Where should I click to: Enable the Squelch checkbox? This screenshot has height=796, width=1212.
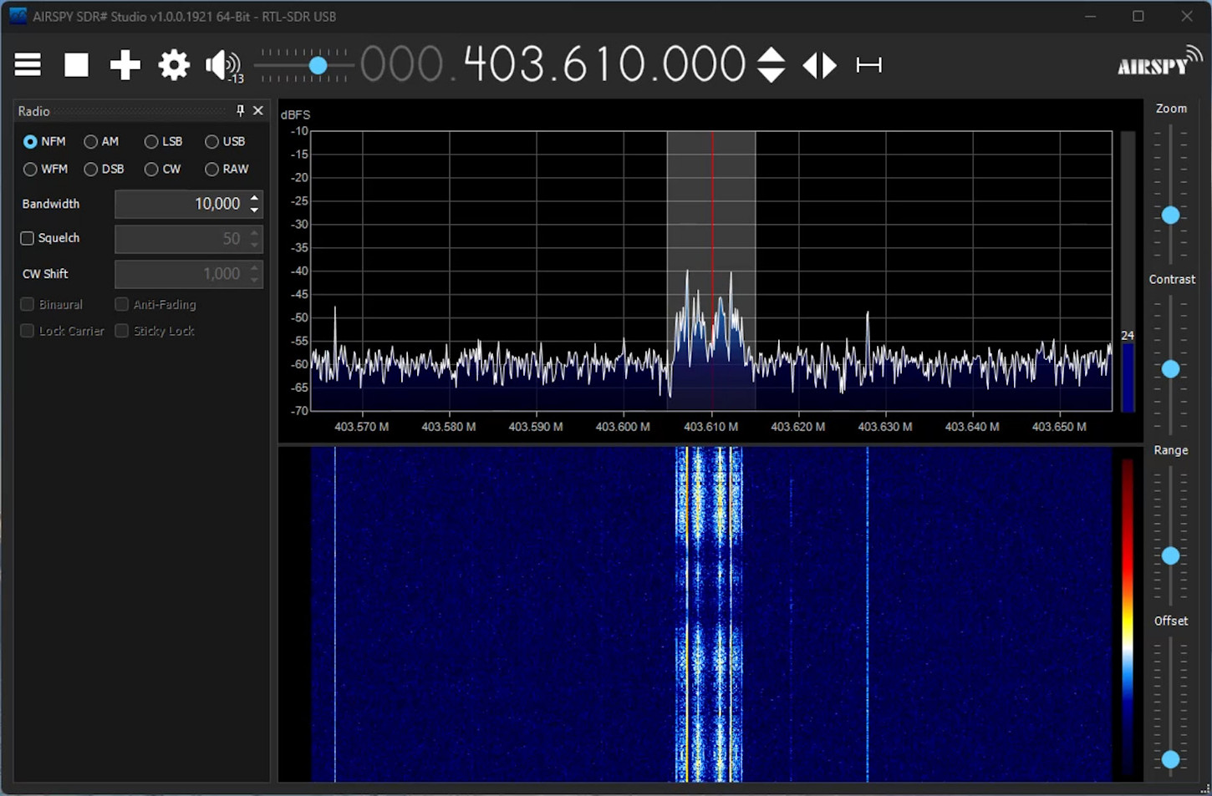(x=27, y=238)
